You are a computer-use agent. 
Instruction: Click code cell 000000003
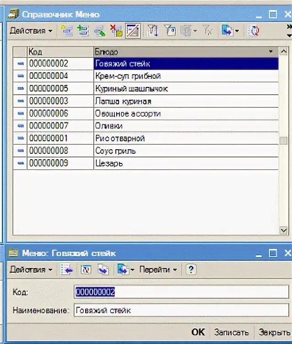(60, 101)
